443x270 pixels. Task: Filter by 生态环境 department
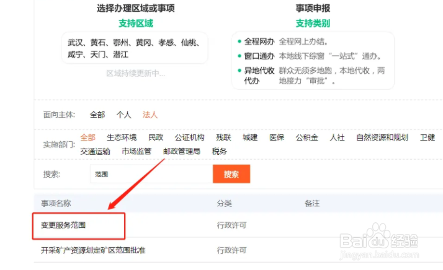click(122, 137)
